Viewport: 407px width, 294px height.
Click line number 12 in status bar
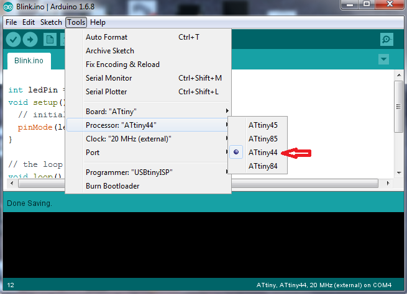(x=11, y=285)
